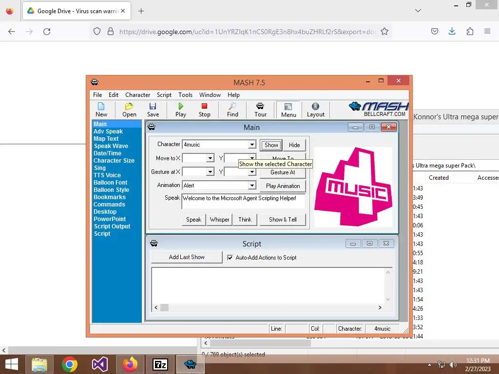Open the Gesture at X dropdown
This screenshot has width=499, height=374.
coord(210,172)
